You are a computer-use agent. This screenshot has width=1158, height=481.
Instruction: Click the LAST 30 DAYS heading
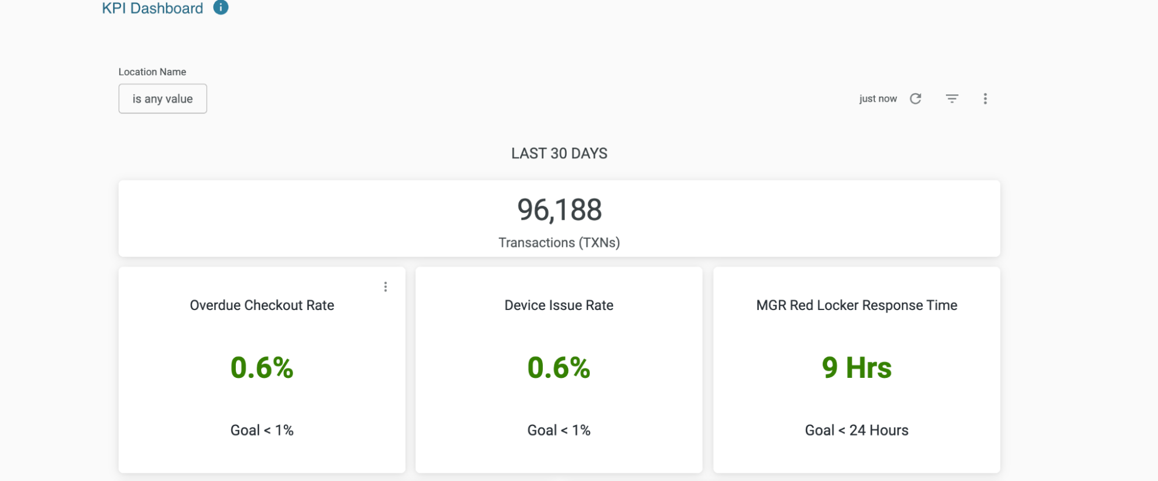point(559,154)
